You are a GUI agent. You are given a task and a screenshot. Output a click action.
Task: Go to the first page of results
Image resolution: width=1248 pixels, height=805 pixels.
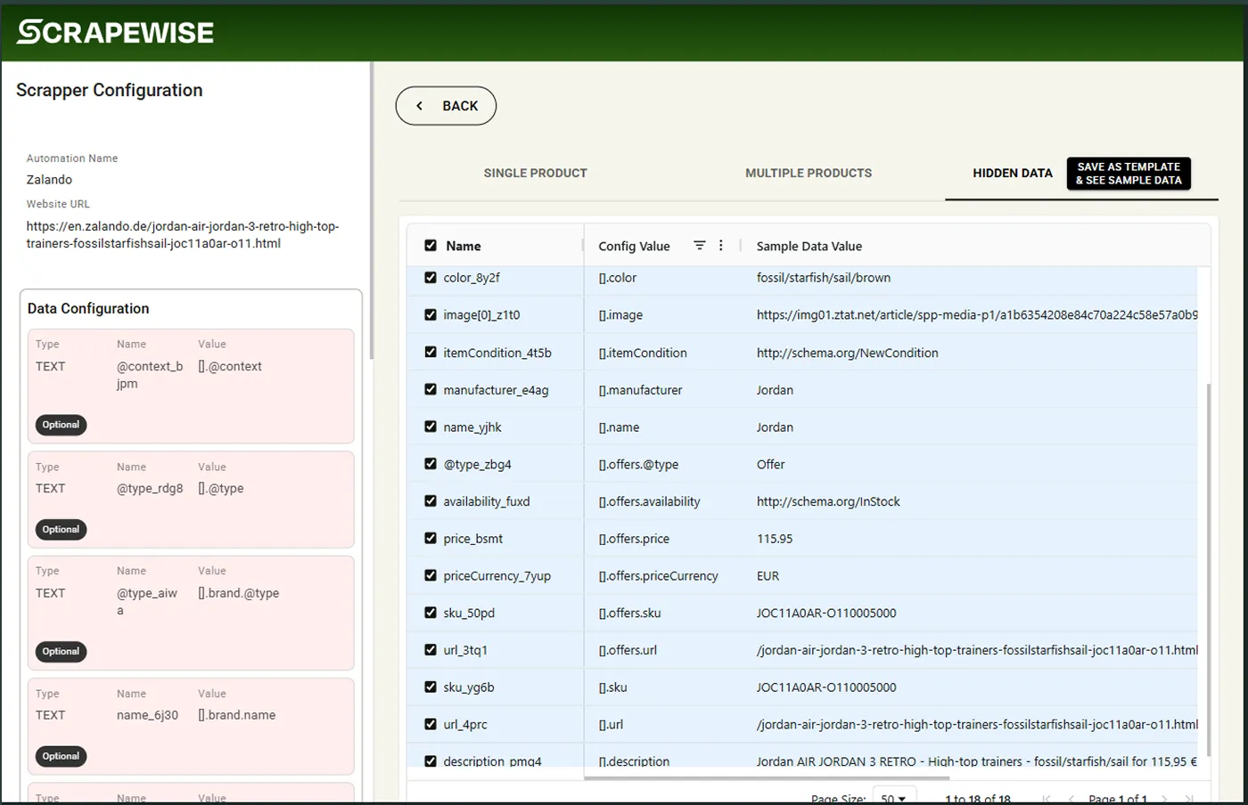pos(1047,799)
